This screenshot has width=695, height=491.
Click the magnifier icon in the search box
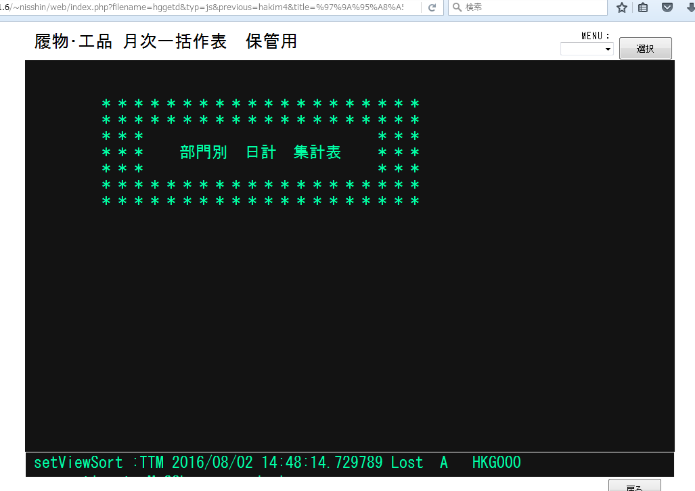457,7
